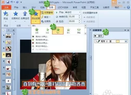Viewport: 131px width, 95px height.
Task: Open the undo history dropdown arrow
Action: (x=14, y=2)
